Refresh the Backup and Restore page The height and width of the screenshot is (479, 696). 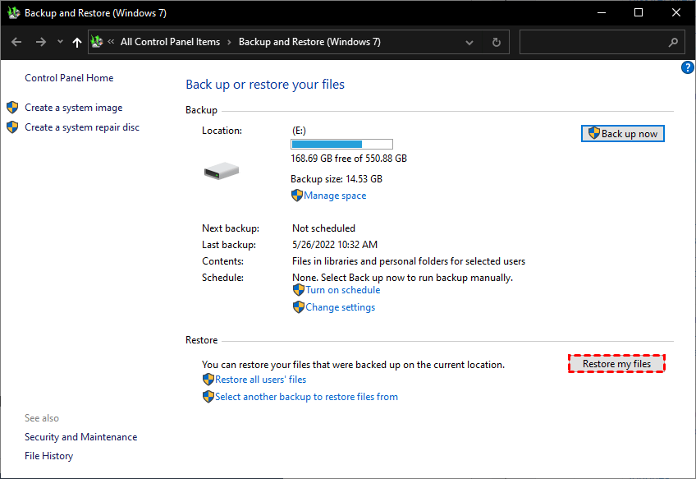pos(496,42)
